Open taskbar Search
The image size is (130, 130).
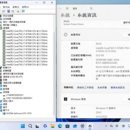[30, 126]
